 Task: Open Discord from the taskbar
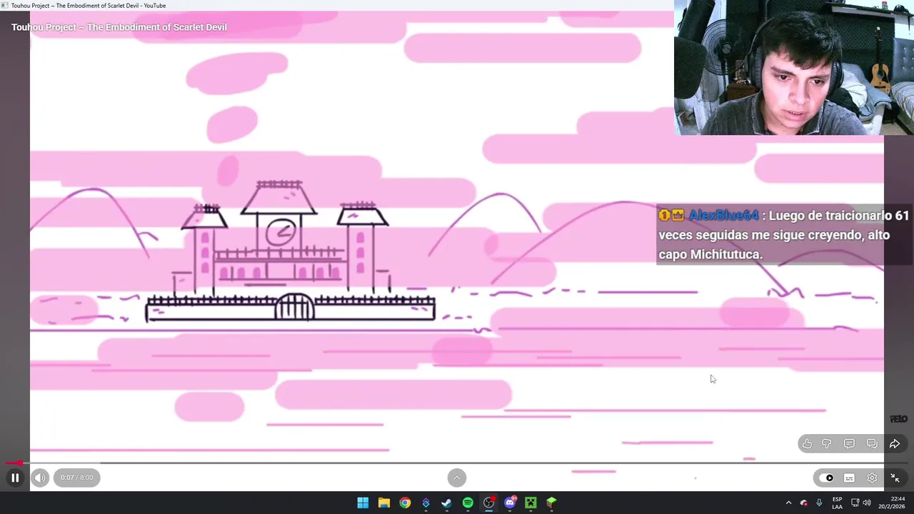(x=510, y=503)
